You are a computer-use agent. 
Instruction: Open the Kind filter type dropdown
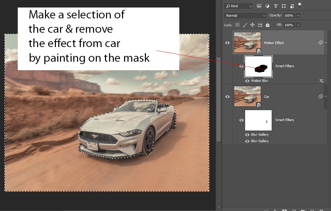pyautogui.click(x=238, y=6)
